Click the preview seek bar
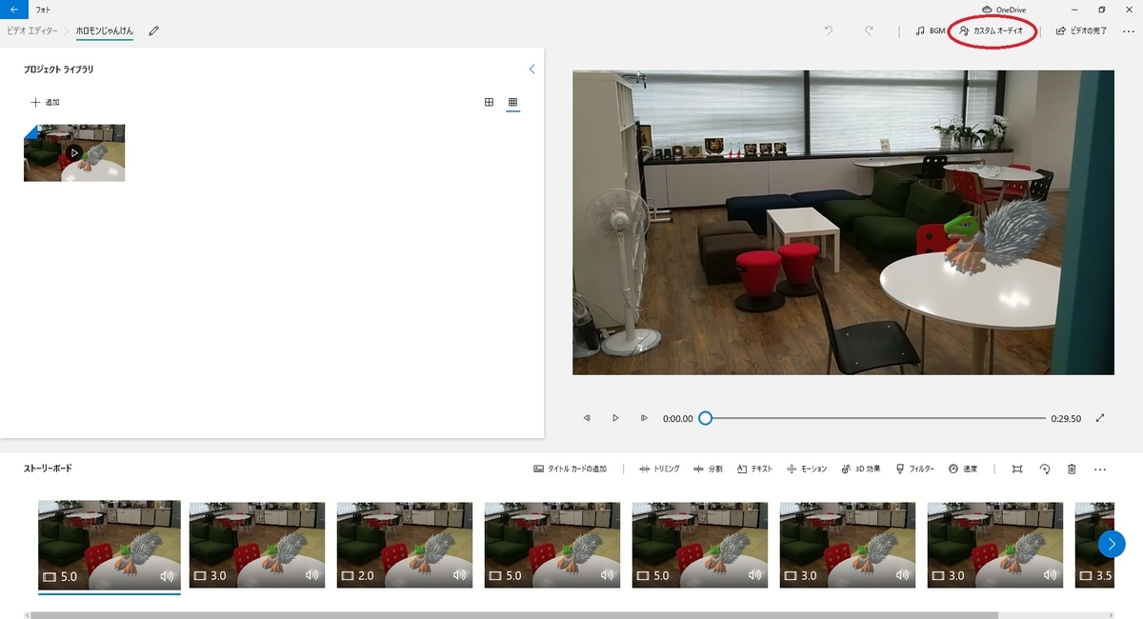1143x619 pixels. click(874, 418)
